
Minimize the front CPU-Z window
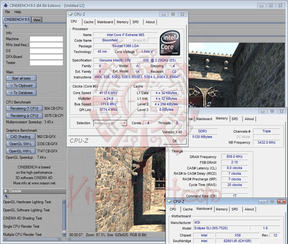pyautogui.click(x=164, y=14)
